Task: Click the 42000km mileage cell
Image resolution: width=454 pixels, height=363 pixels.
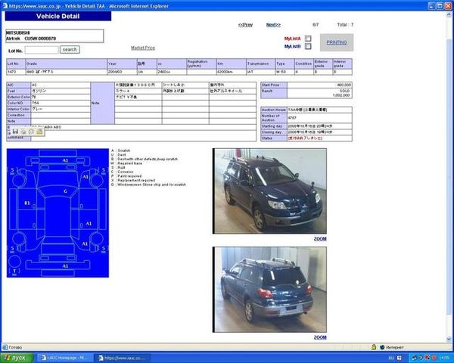Action: click(x=231, y=72)
